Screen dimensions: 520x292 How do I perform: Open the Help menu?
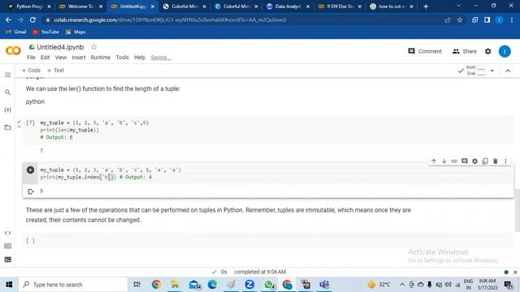140,58
